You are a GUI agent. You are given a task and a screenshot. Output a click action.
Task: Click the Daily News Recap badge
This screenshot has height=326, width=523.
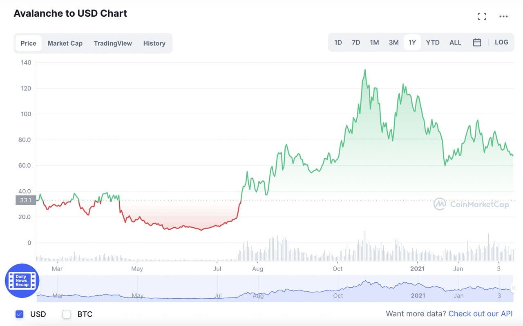tap(22, 281)
